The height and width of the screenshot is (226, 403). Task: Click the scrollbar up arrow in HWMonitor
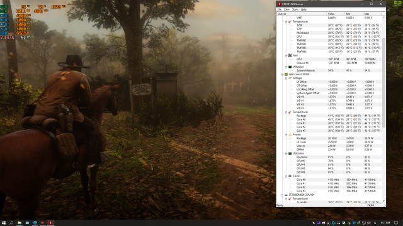tap(383, 18)
